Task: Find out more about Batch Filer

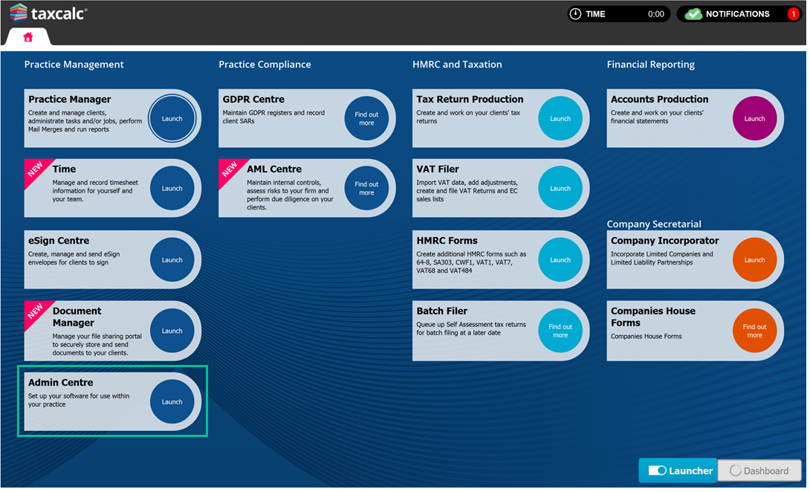Action: (560, 331)
